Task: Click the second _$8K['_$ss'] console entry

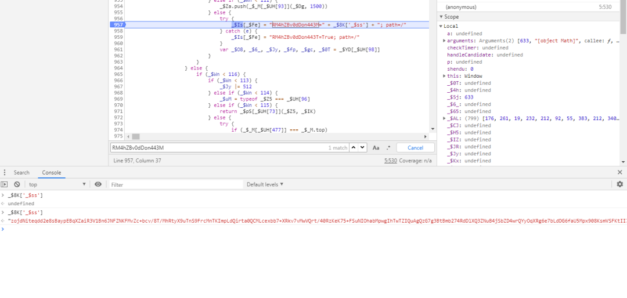Action: [x=25, y=213]
